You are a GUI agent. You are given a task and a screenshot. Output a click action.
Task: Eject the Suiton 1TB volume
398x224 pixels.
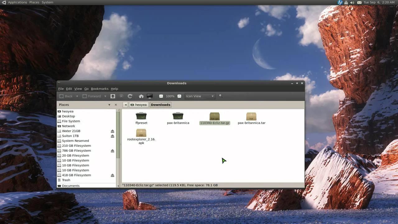tap(112, 136)
